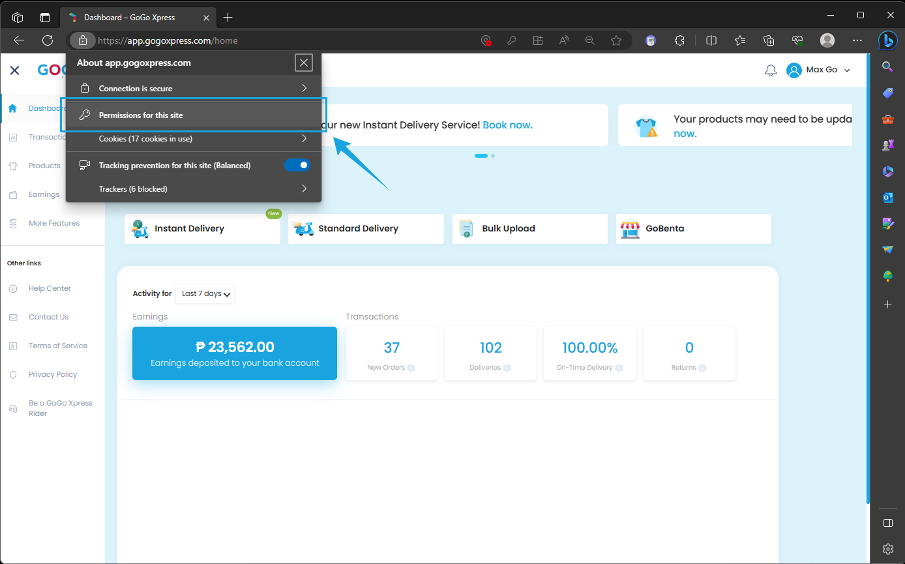
Task: Open the browser Extensions puzzle icon
Action: point(679,40)
